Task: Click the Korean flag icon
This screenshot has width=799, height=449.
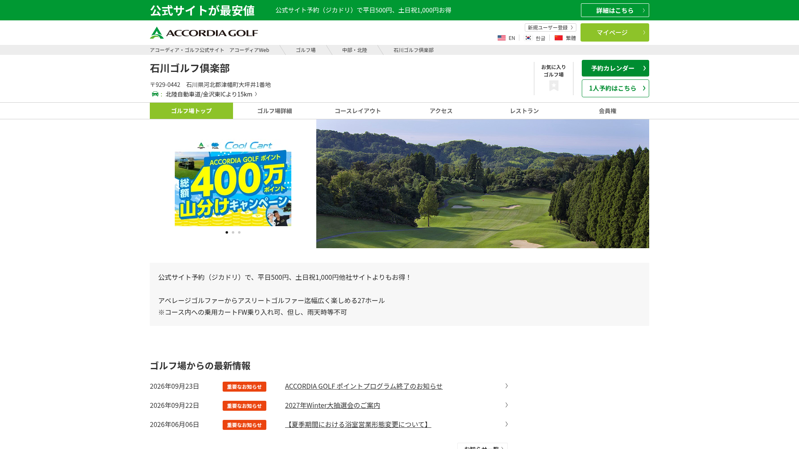Action: [528, 38]
